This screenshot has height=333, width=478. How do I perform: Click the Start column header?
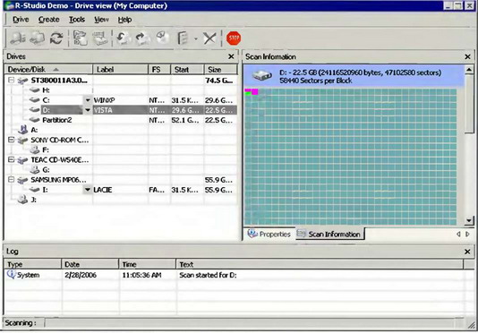pos(187,69)
